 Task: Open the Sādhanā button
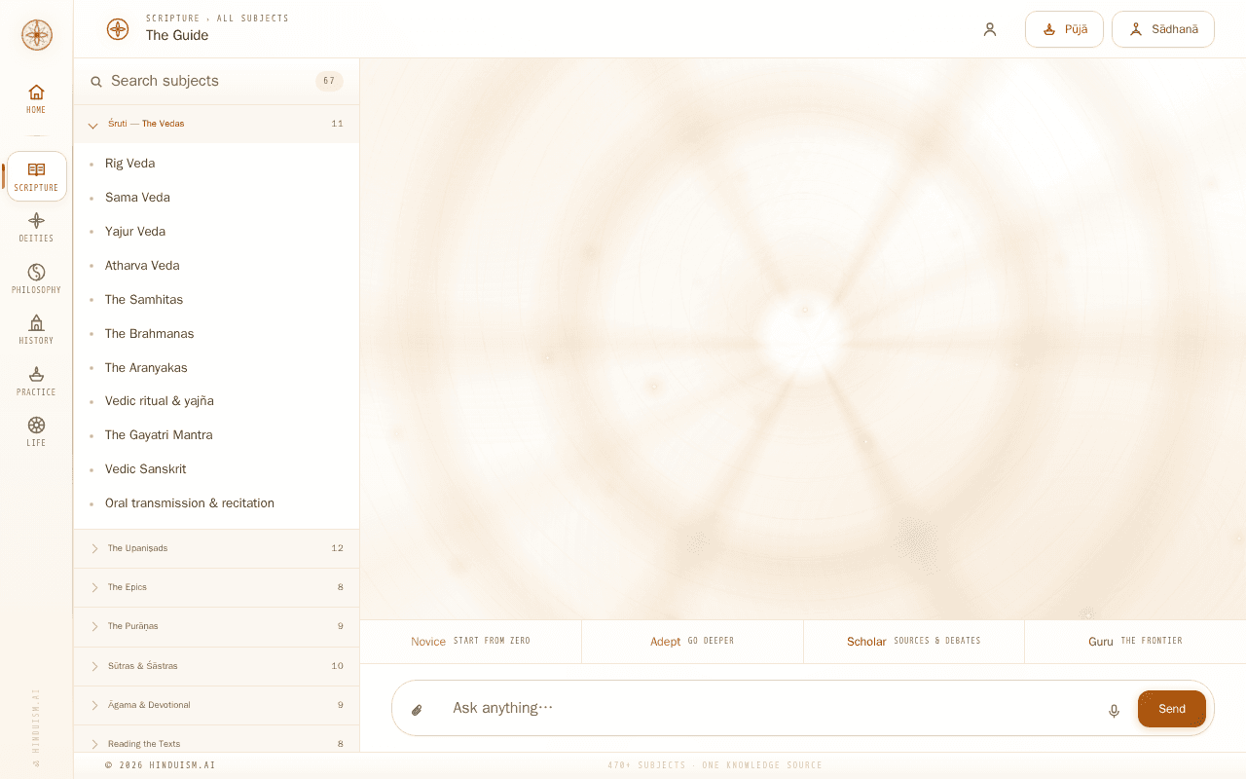1163,29
